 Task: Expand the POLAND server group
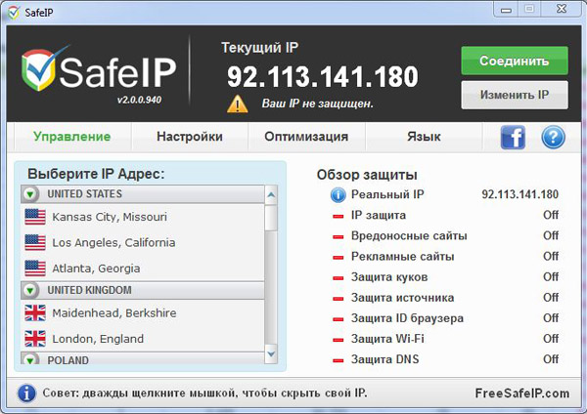point(30,360)
